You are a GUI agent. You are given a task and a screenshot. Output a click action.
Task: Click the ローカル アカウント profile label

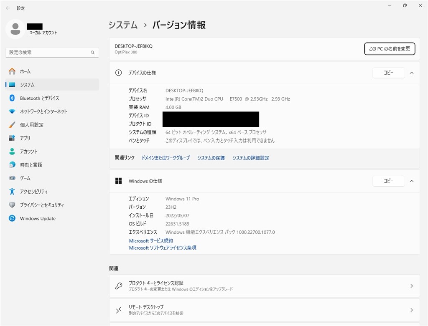pos(43,33)
